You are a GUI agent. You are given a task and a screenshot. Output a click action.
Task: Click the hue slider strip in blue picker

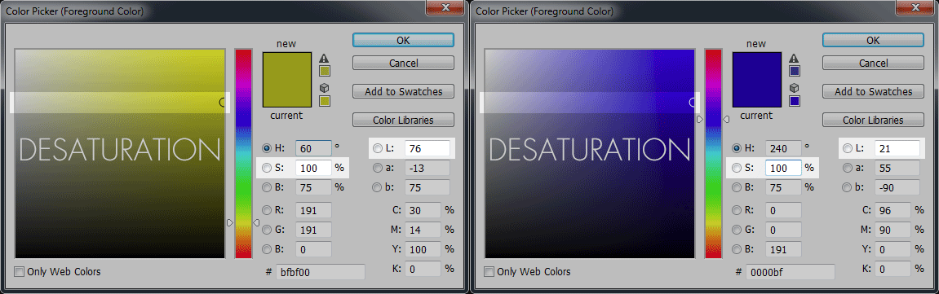coord(713,154)
